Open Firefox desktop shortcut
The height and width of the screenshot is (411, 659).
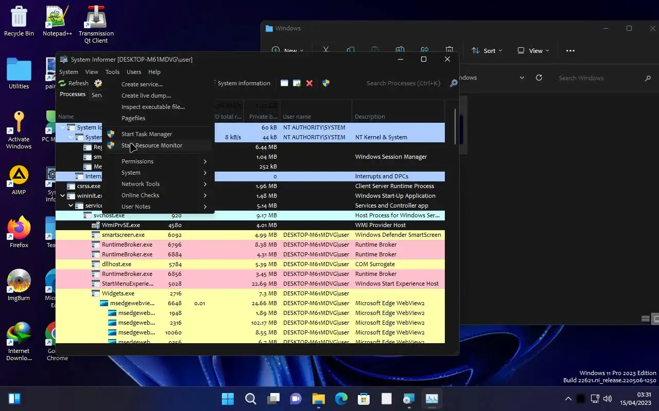coord(19,233)
